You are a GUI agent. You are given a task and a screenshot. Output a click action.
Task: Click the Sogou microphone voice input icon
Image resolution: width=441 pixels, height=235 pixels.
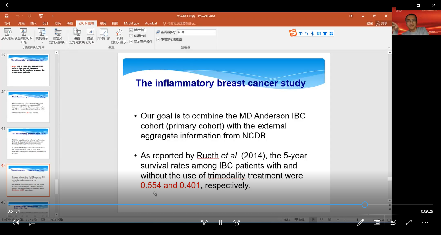[x=313, y=33]
